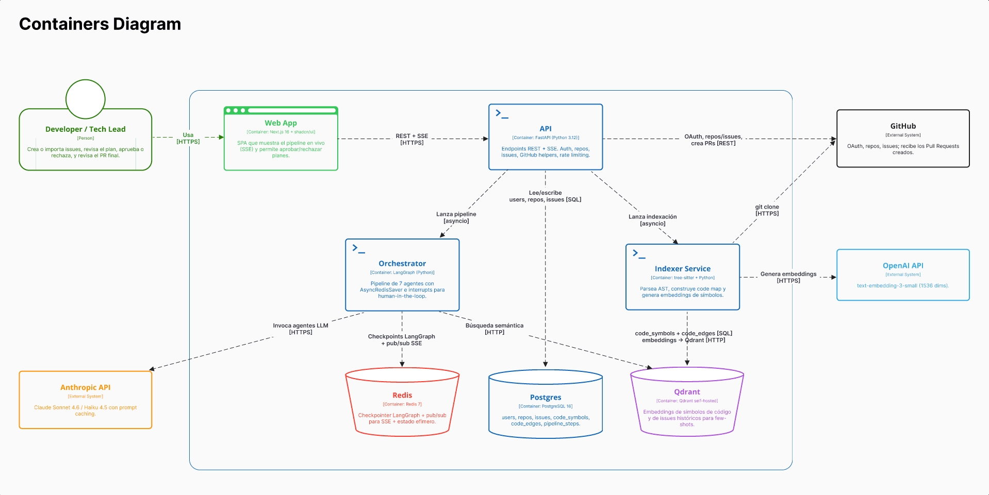This screenshot has height=495, width=989.
Task: Click 'Lee/escribe users, repos, issues [SQL]' label
Action: click(545, 196)
